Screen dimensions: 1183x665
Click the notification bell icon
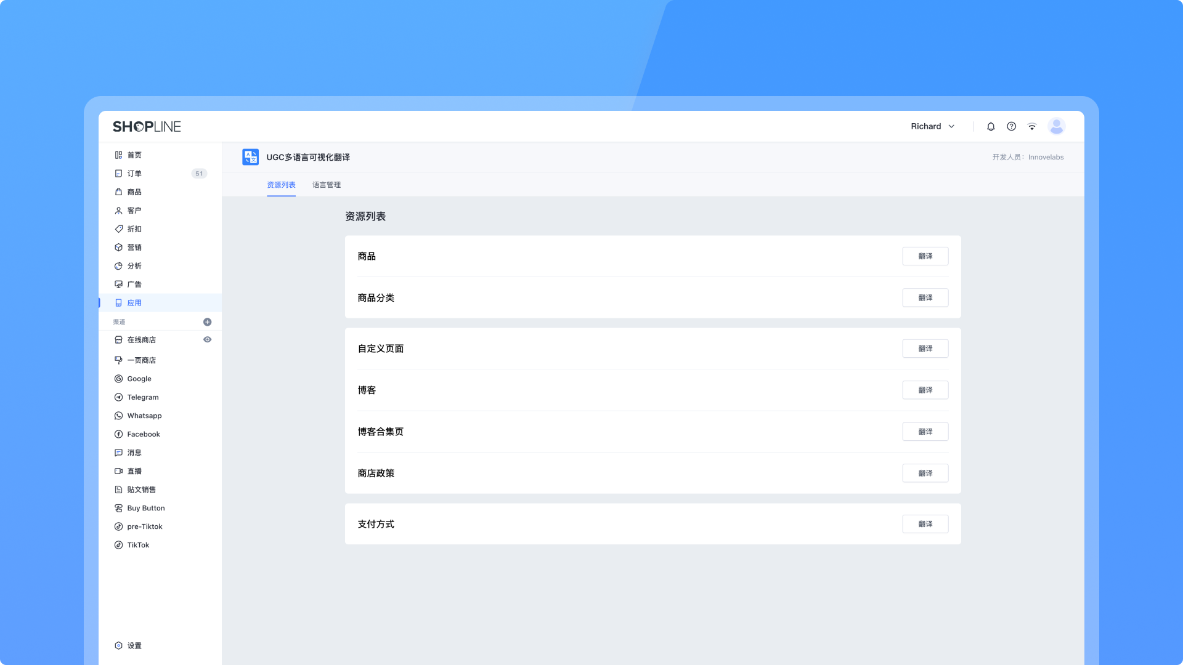(x=991, y=126)
